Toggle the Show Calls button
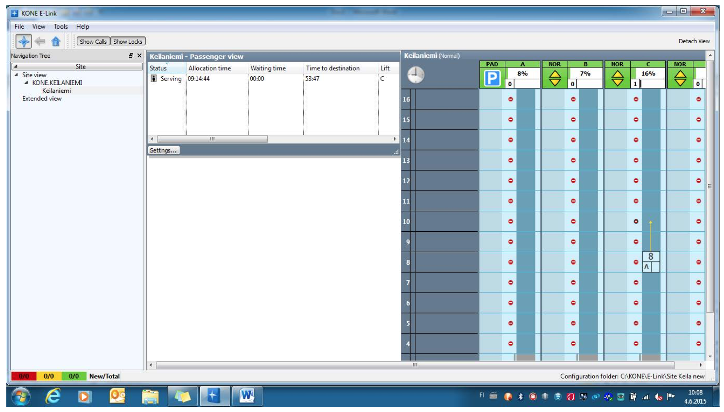 pyautogui.click(x=93, y=42)
